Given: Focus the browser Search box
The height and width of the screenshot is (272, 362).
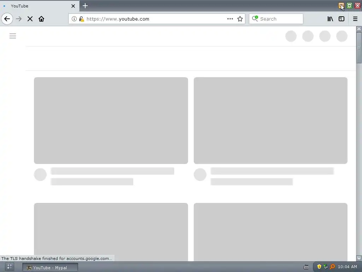Looking at the screenshot, I should [x=276, y=19].
